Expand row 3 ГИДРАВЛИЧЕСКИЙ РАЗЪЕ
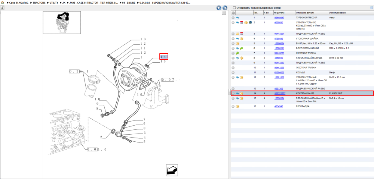 point(233,34)
